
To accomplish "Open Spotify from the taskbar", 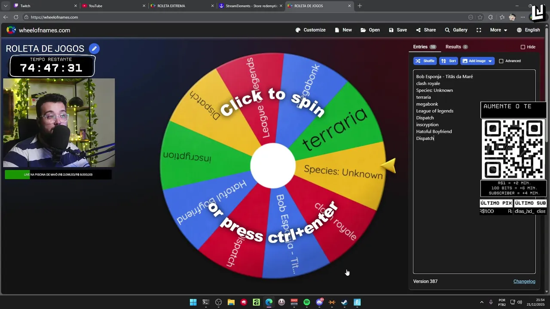I will point(307,302).
